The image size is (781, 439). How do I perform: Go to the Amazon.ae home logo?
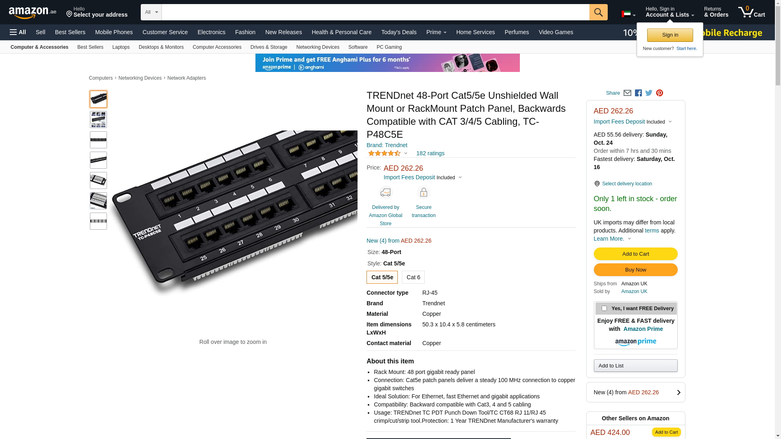(x=33, y=13)
